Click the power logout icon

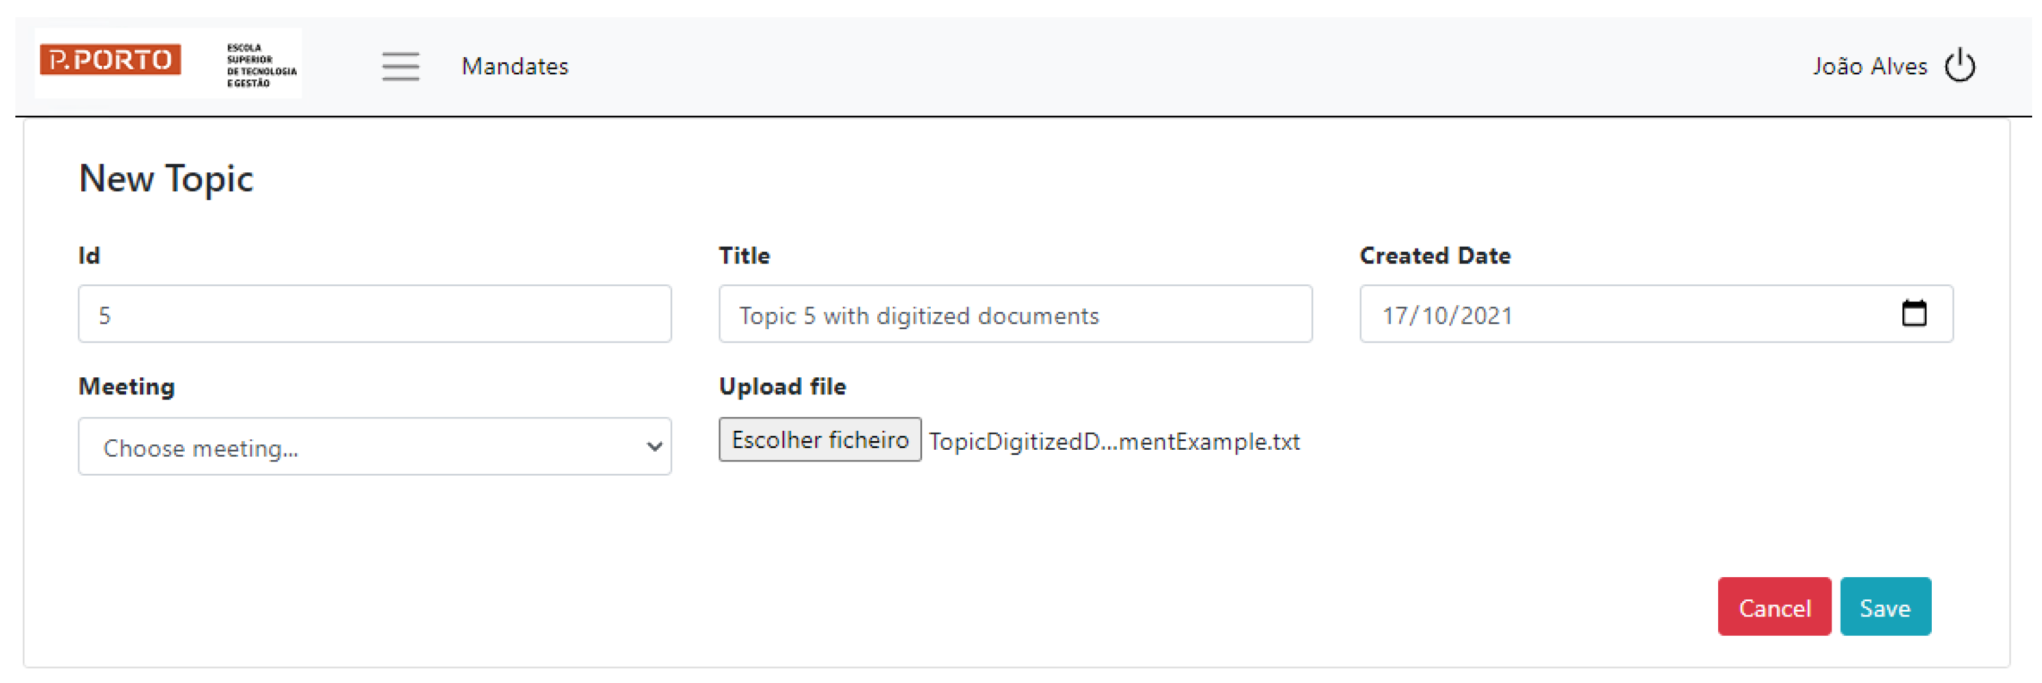[1960, 66]
